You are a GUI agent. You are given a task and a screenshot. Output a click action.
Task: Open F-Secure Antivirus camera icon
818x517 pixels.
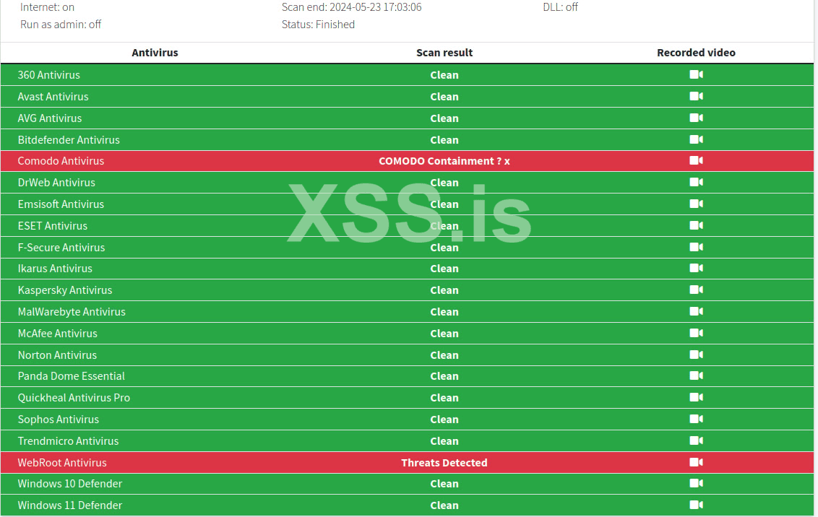coord(696,247)
